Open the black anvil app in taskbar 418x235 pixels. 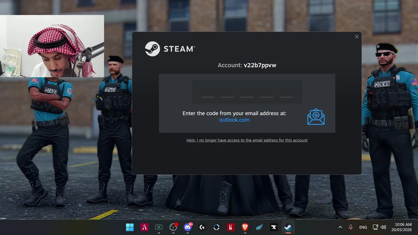(274, 227)
